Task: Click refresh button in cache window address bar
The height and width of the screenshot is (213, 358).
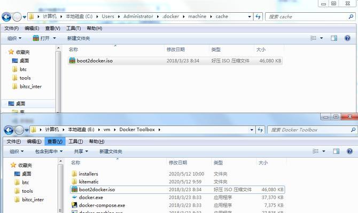Action: click(258, 17)
